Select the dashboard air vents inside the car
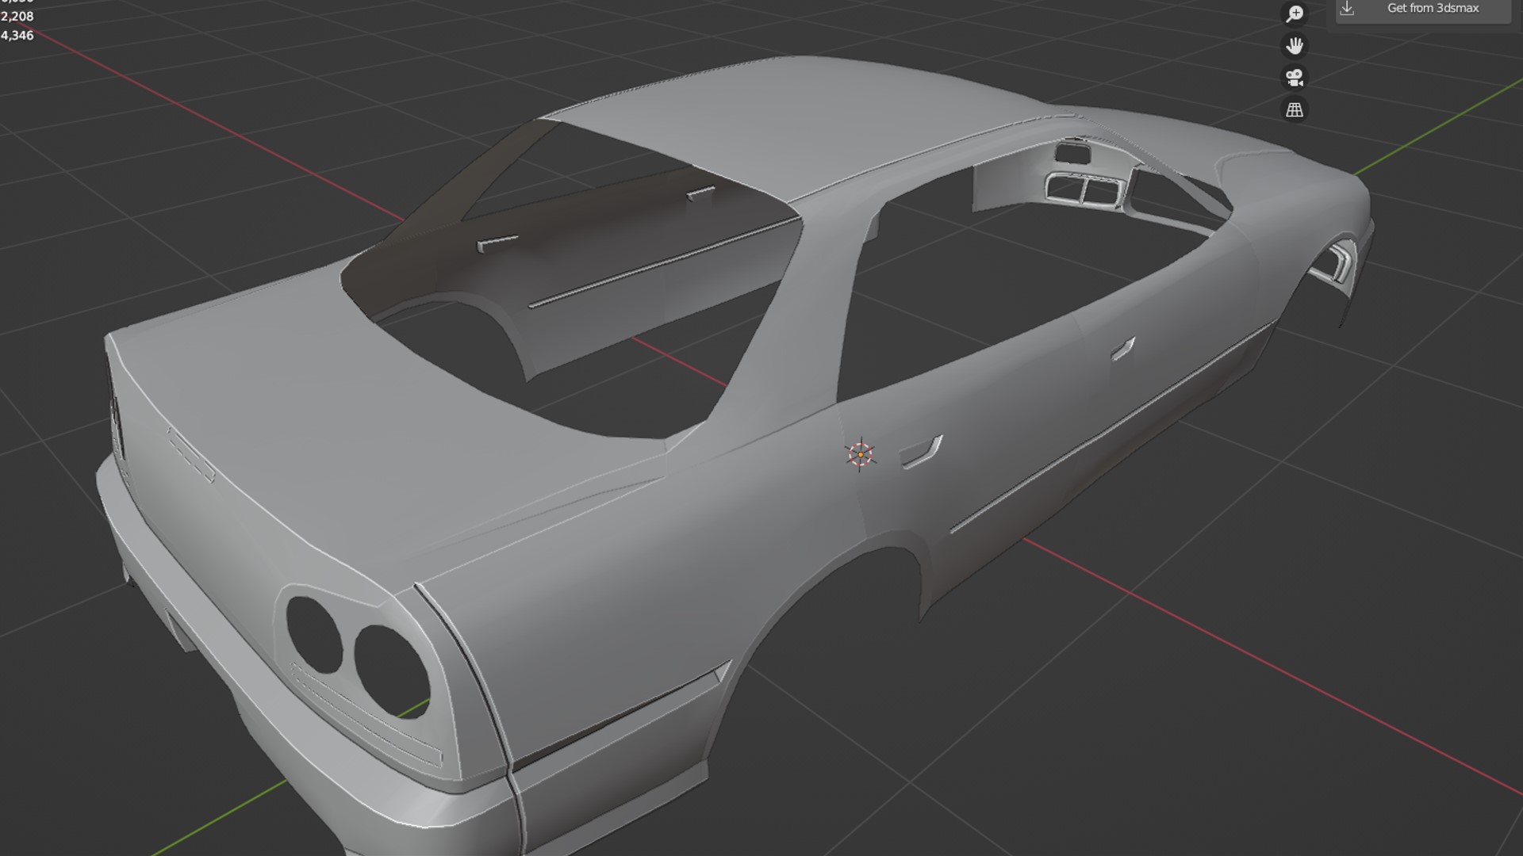1523x856 pixels. [x=1084, y=189]
